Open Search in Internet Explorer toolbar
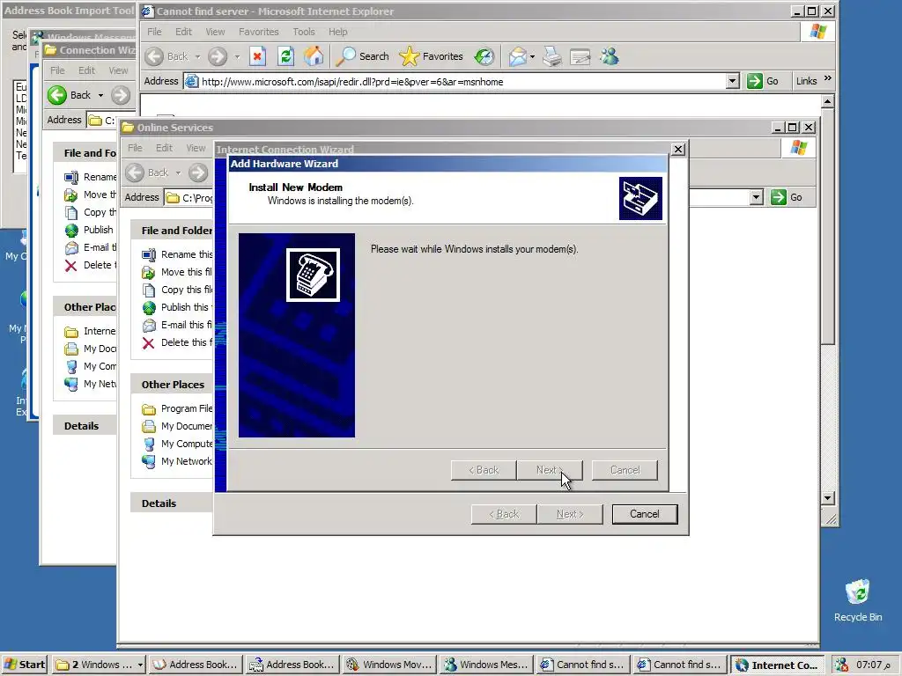The width and height of the screenshot is (902, 676). (362, 56)
